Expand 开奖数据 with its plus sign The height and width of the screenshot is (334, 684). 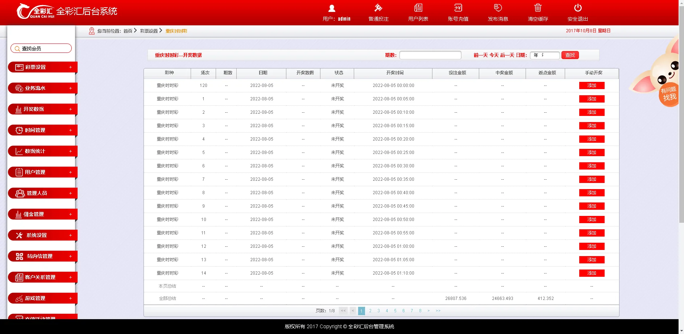(70, 109)
